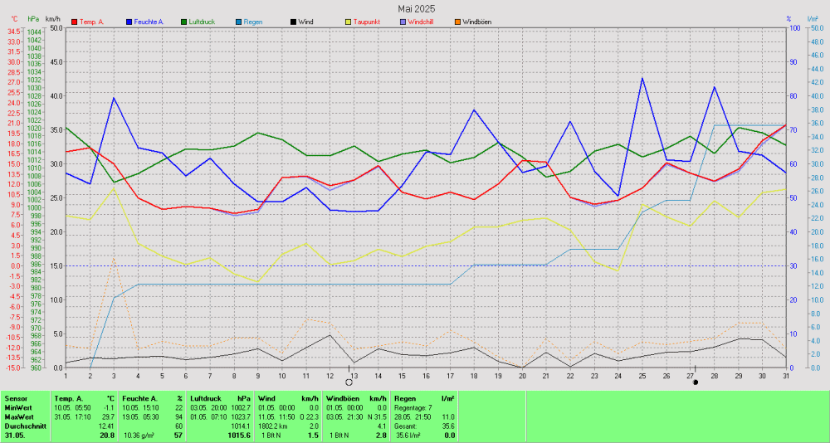Viewport: 830px width, 443px height.
Task: Click the full moon symbol near day 13
Action: 349,382
